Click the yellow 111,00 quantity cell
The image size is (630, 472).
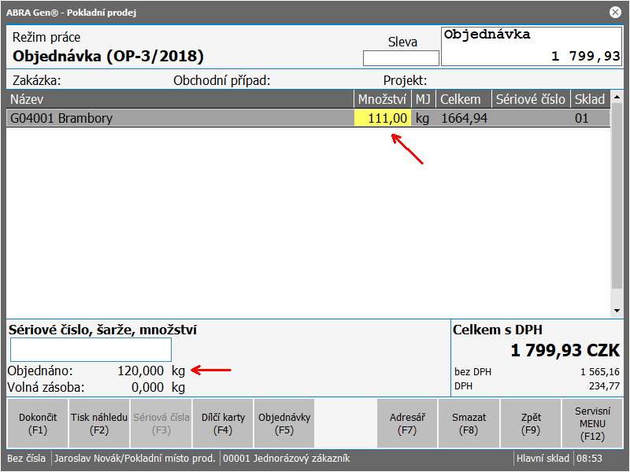(x=383, y=119)
